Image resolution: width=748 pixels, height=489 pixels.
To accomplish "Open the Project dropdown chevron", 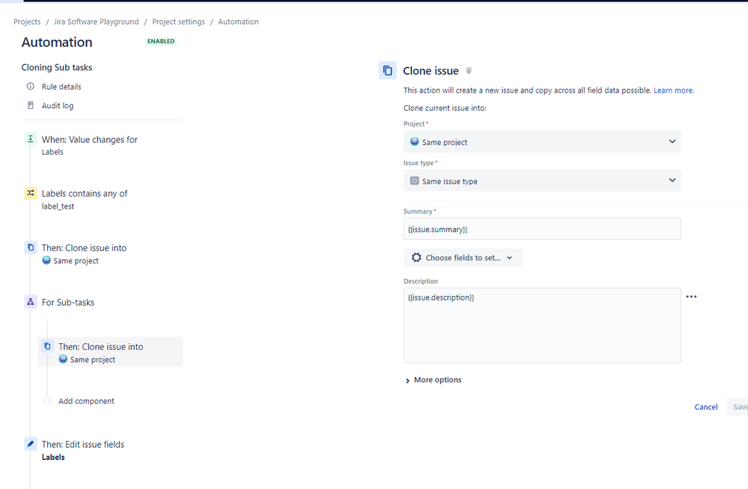I will [x=672, y=141].
